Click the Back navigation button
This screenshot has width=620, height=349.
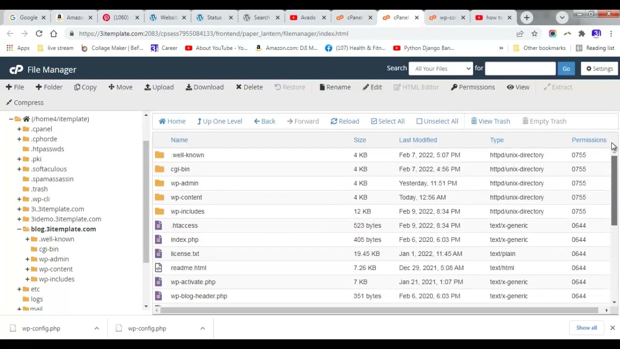click(264, 121)
